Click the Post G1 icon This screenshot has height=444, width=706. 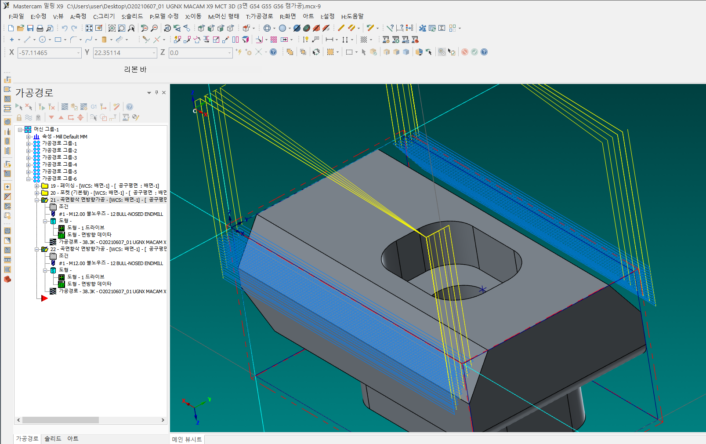pos(94,107)
